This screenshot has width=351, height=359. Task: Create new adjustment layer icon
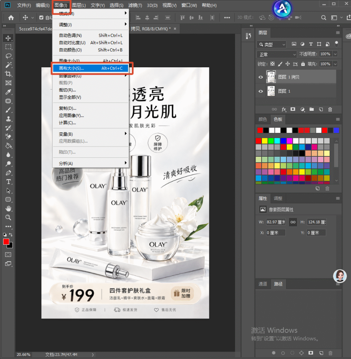[303, 109]
